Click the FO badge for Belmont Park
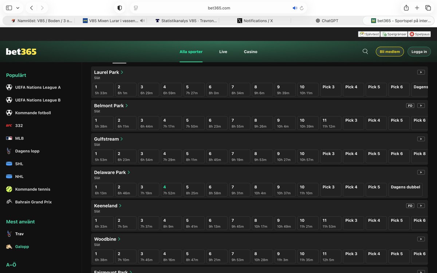The image size is (437, 273). coord(410,106)
